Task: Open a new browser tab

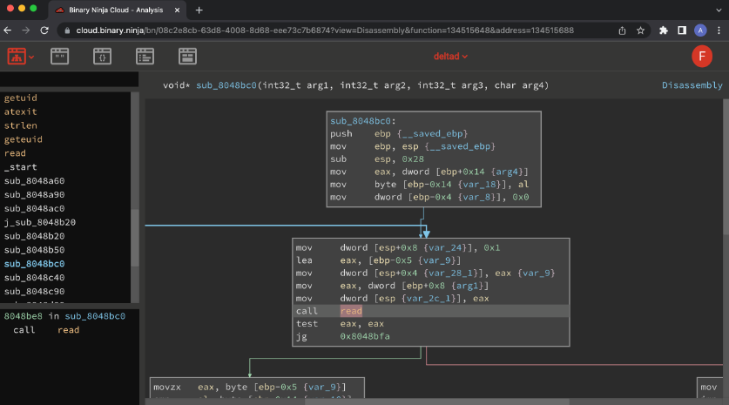Action: [199, 10]
